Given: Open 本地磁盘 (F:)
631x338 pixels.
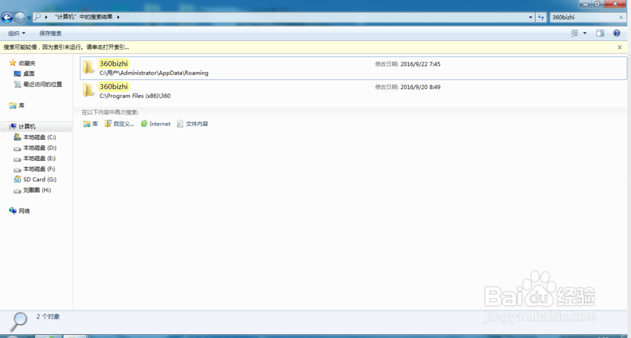Looking at the screenshot, I should pyautogui.click(x=35, y=169).
